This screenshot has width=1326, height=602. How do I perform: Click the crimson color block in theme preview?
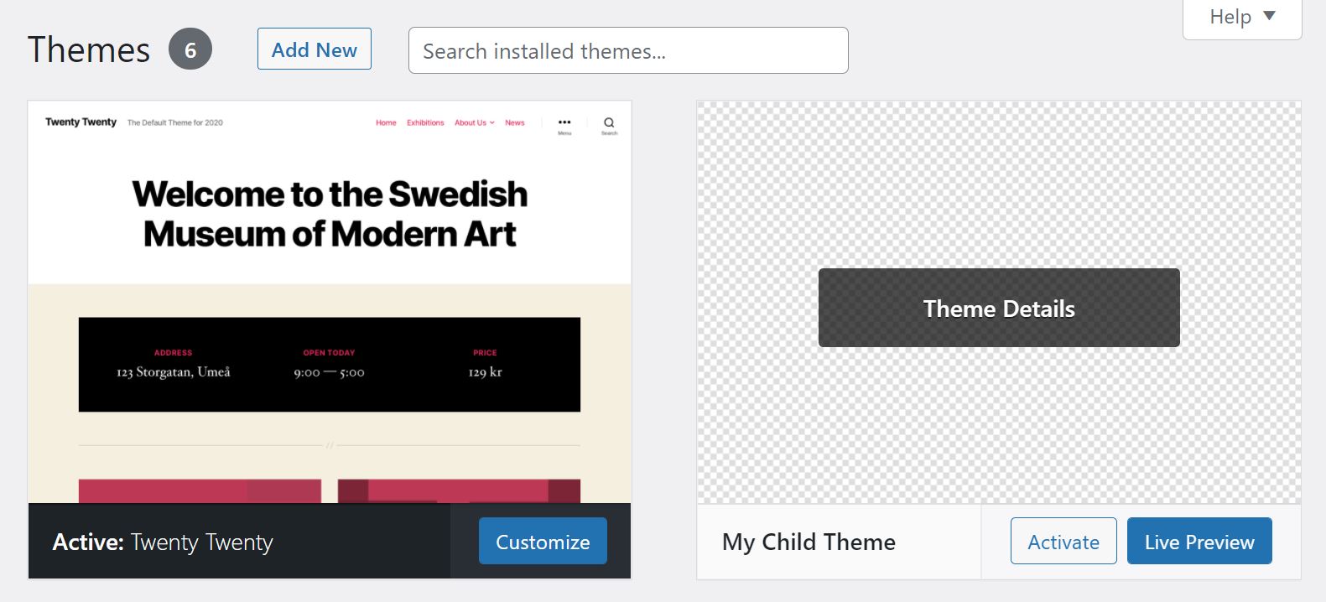pyautogui.click(x=200, y=490)
